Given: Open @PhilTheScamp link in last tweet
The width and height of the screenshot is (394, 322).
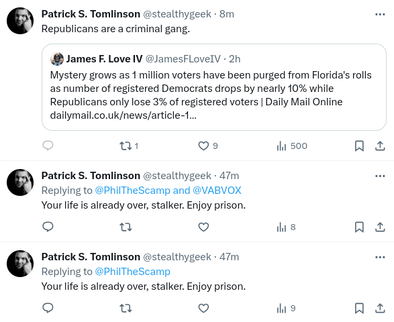Looking at the screenshot, I should pos(133,272).
